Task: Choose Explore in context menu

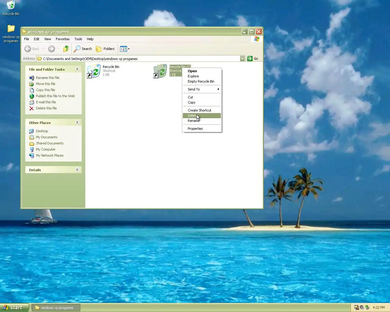Action: pos(202,76)
